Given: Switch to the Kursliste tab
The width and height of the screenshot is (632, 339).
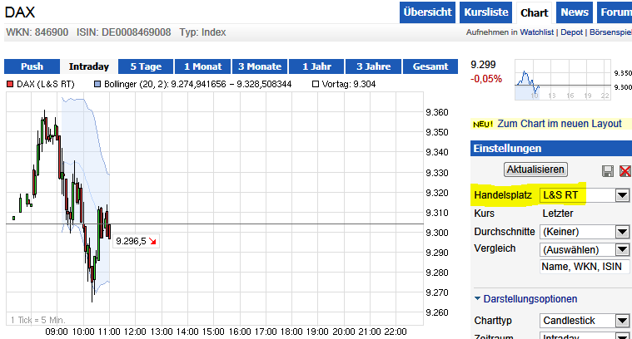Looking at the screenshot, I should click(485, 12).
